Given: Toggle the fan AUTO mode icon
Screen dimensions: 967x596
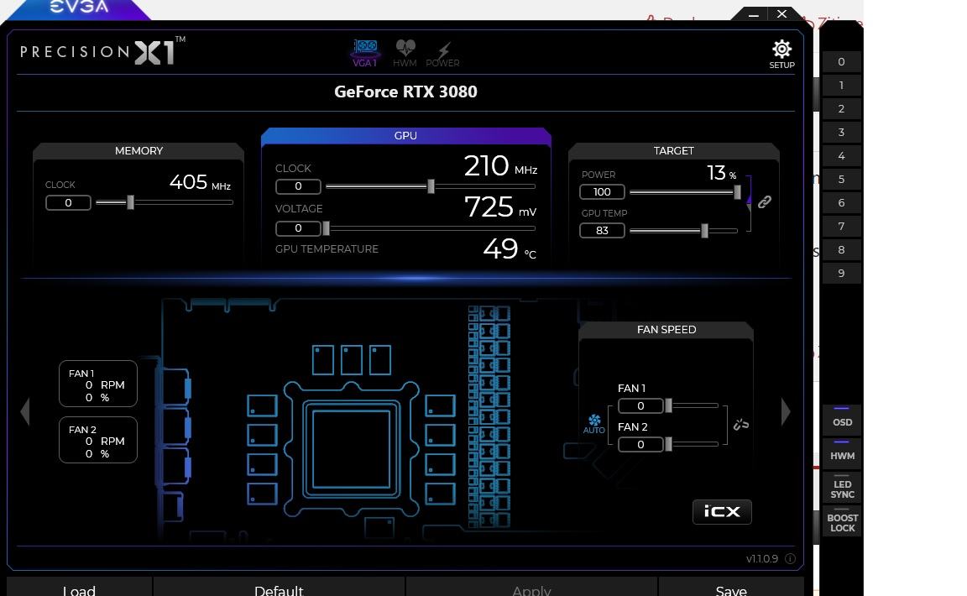Looking at the screenshot, I should pos(594,424).
